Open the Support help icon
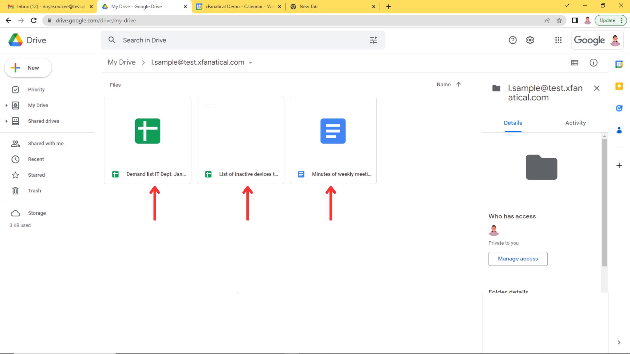 513,40
